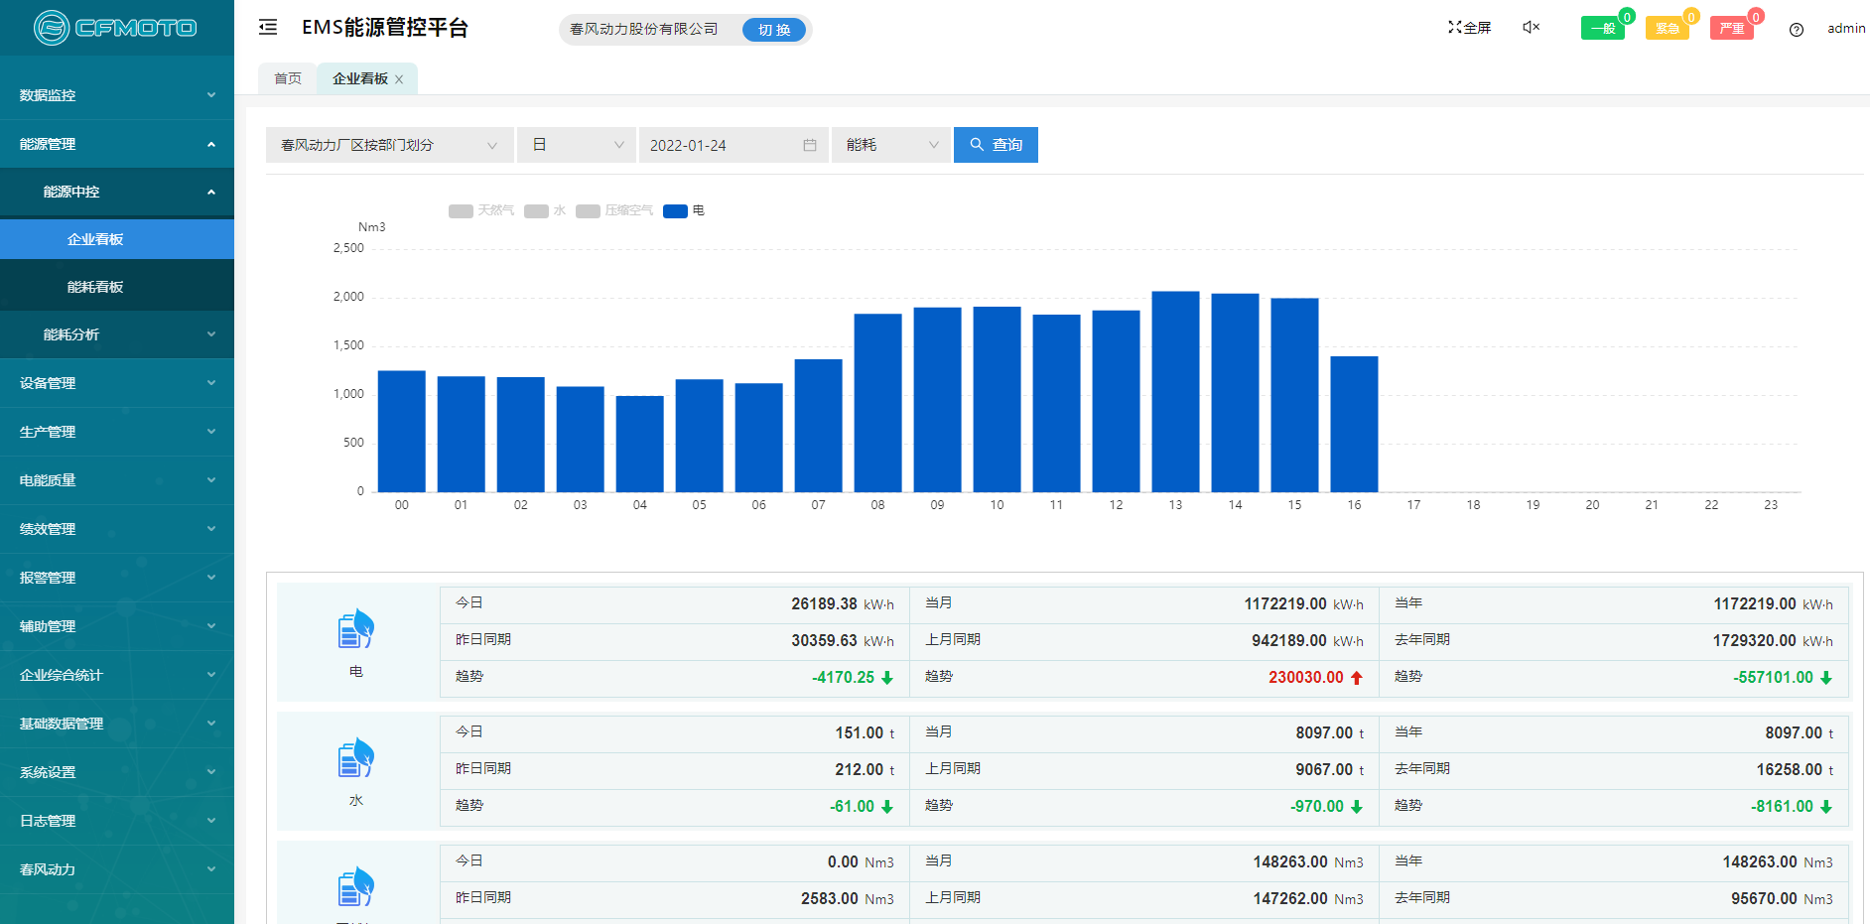Switch to the 首页 tab
1870x924 pixels.
[288, 78]
